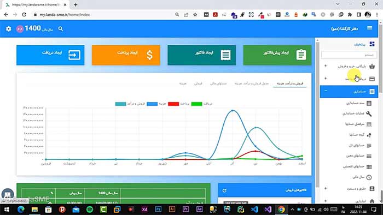
Task: Open Chrome tab search chevron
Action: pos(338,4)
